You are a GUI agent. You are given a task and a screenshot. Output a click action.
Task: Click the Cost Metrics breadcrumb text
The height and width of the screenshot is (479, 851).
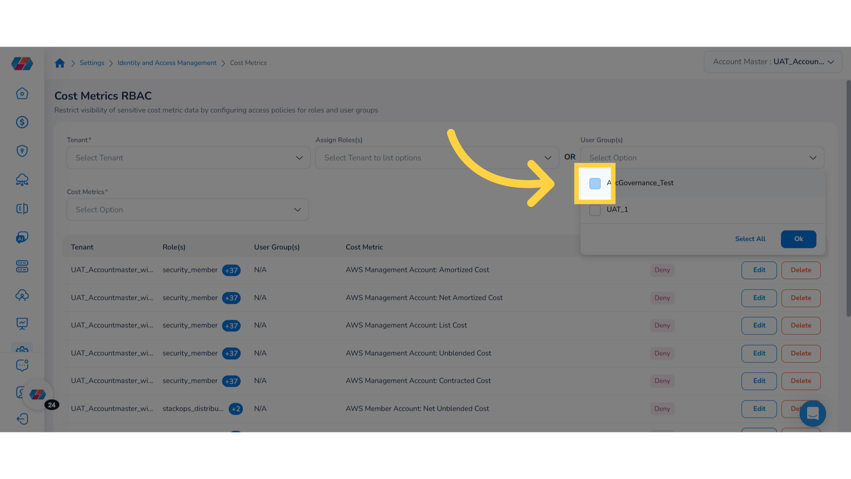[248, 63]
